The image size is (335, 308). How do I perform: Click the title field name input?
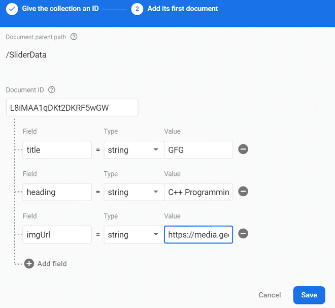(x=57, y=150)
